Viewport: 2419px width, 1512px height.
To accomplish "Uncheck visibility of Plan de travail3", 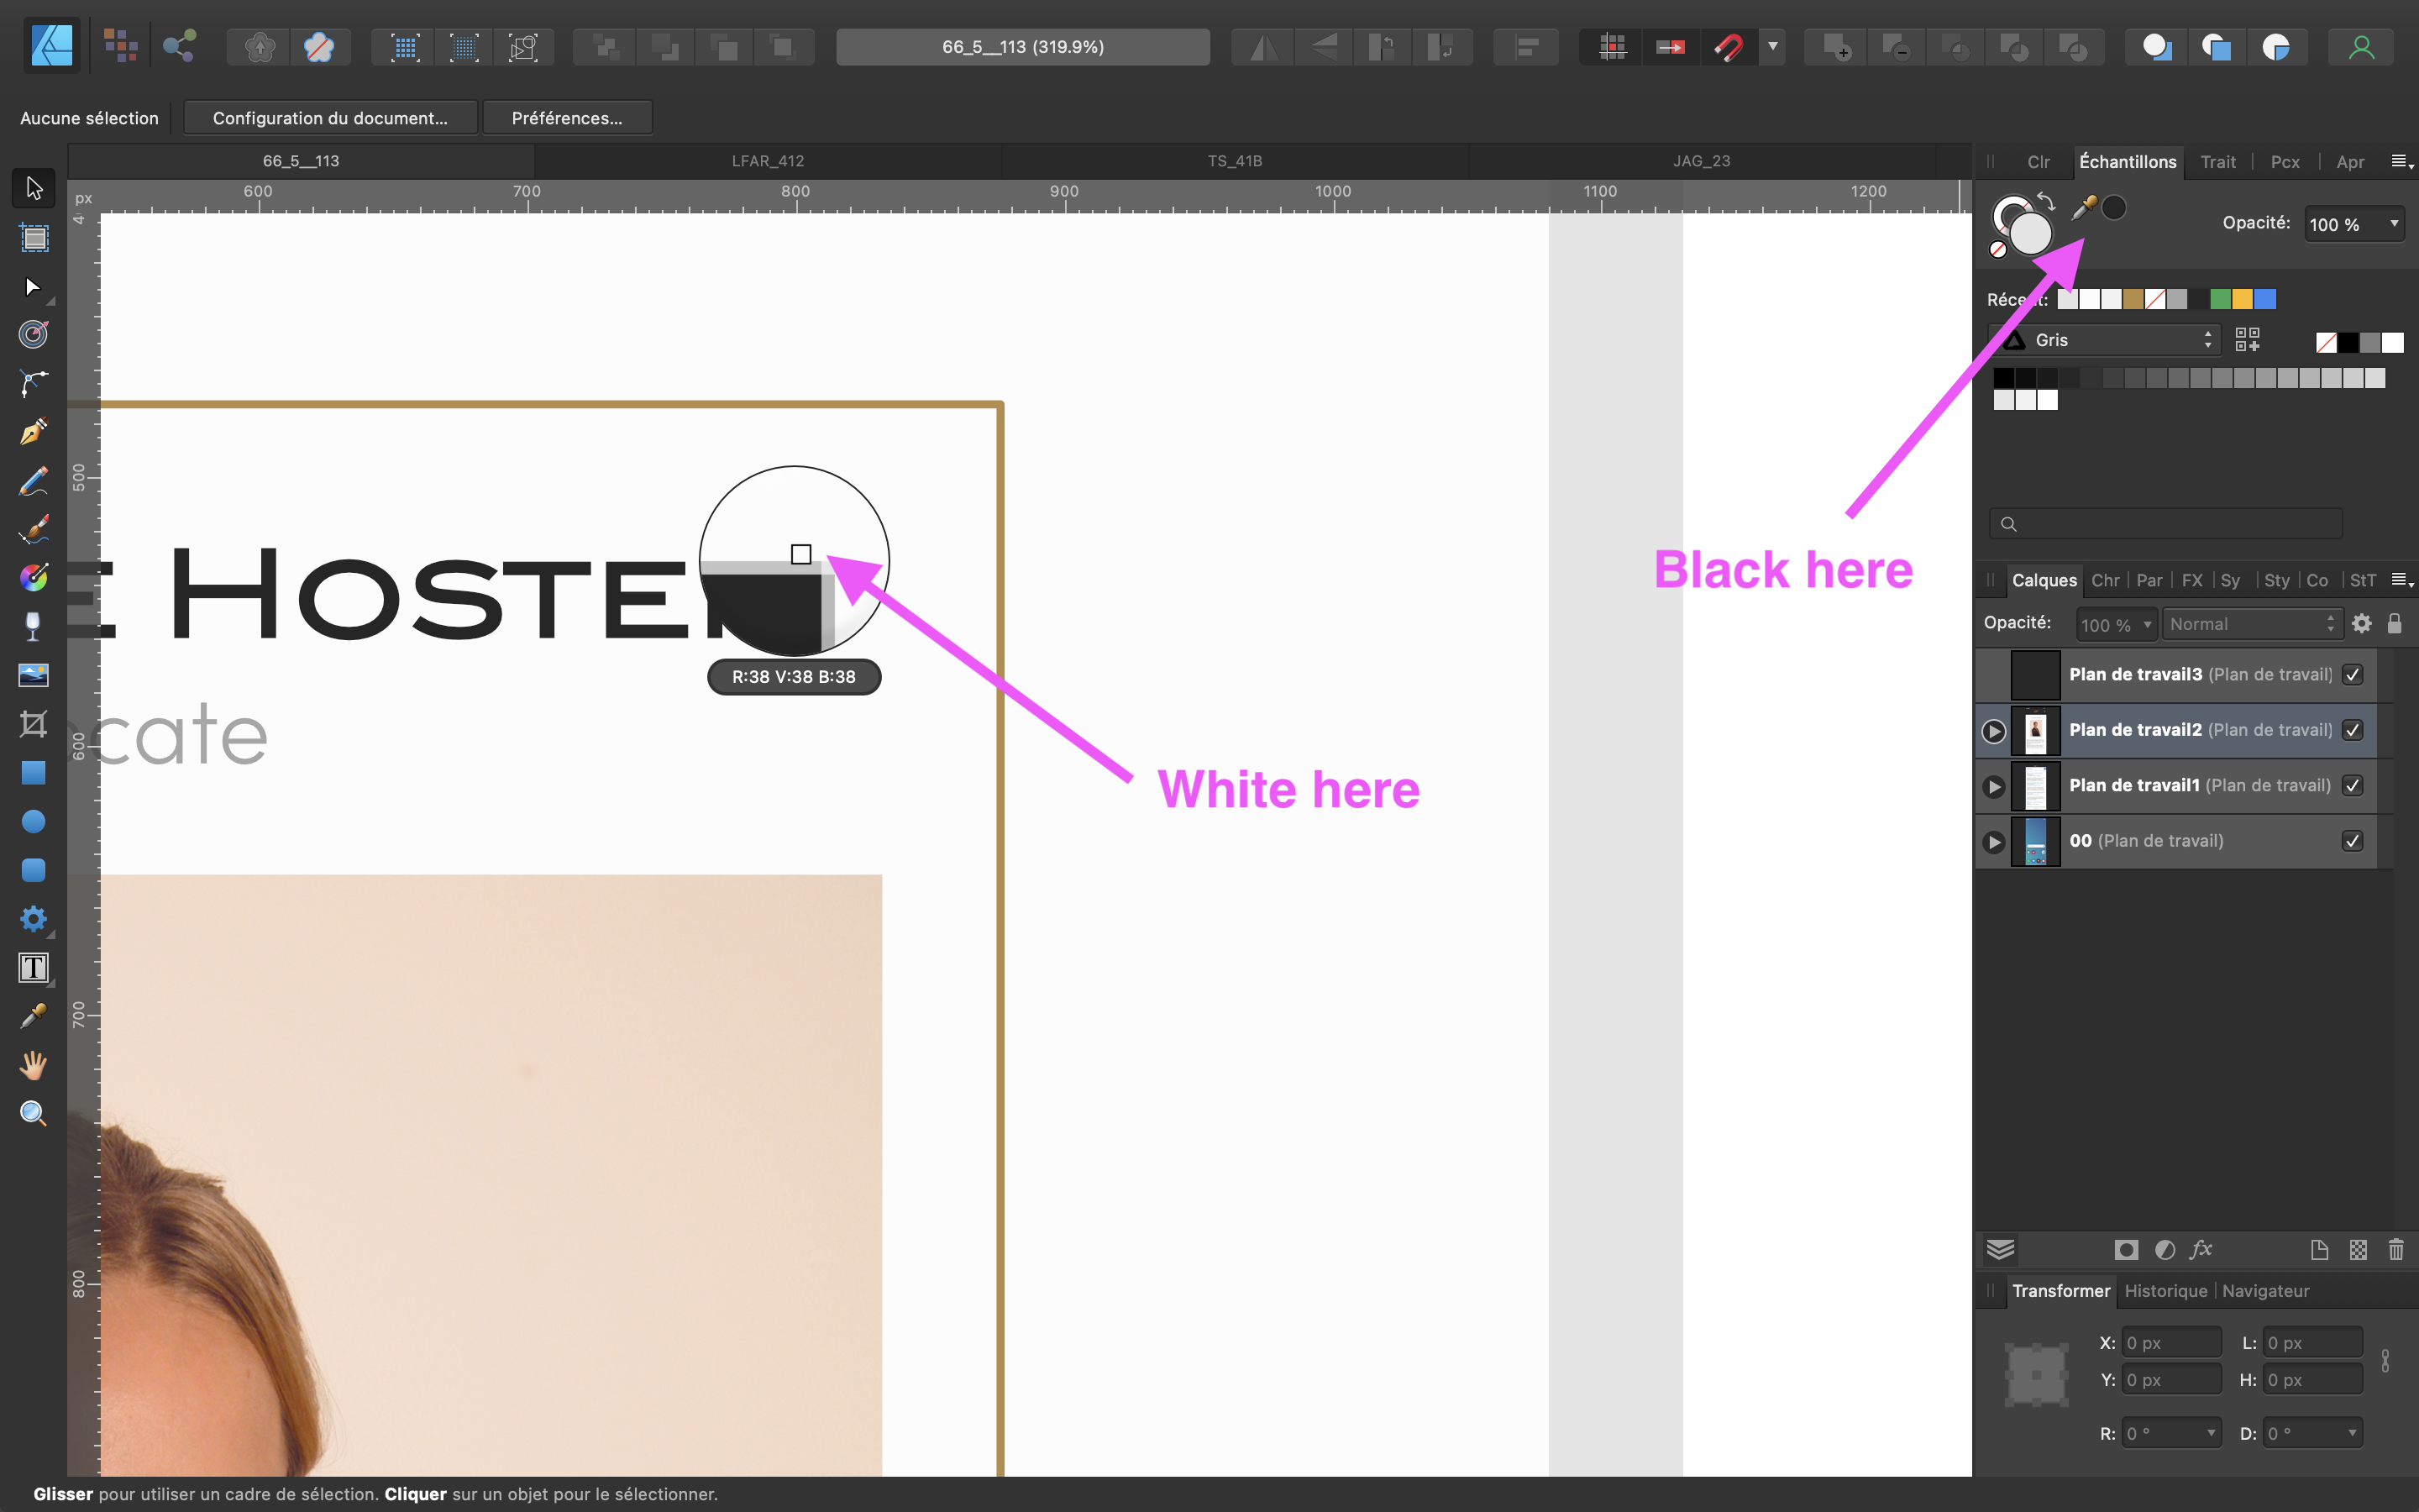I will pyautogui.click(x=2352, y=675).
